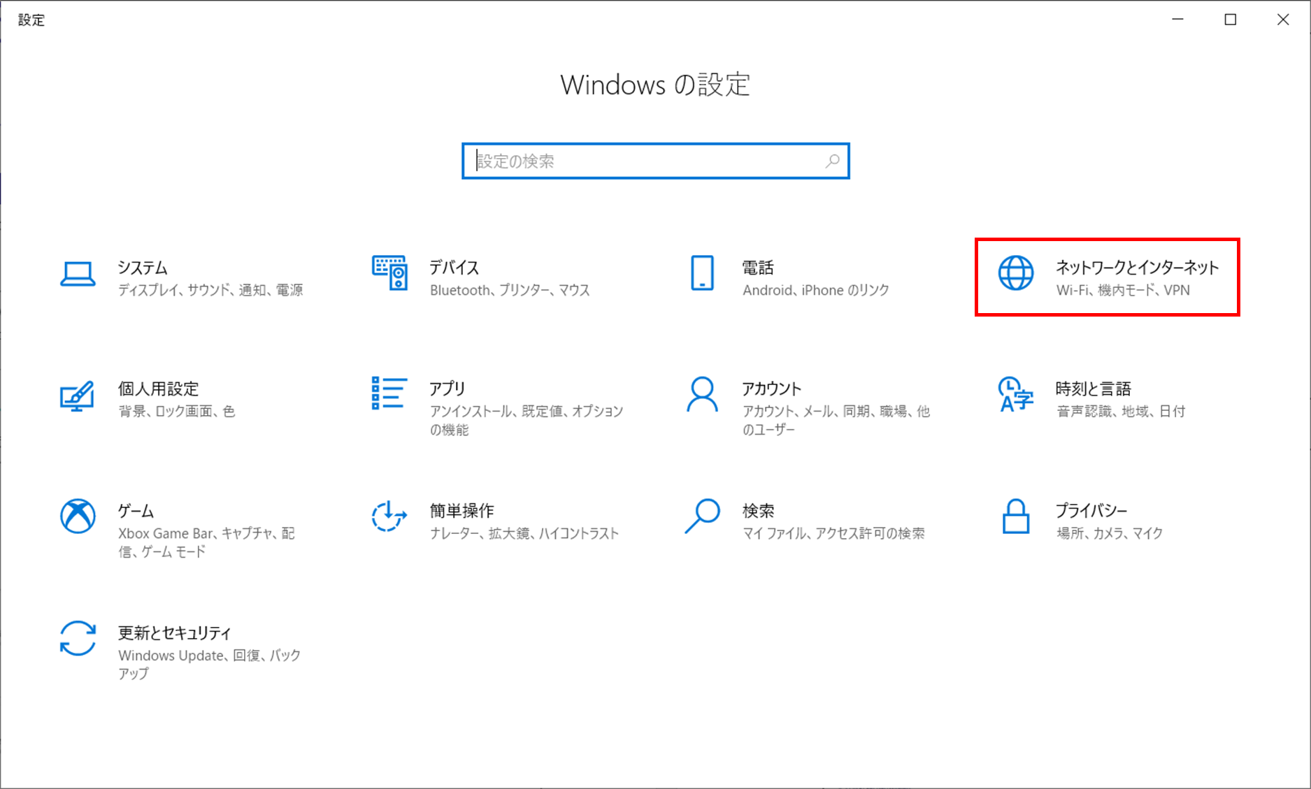Click text 場所、カメラ、マイク
Screen dimensions: 1311x789
[1110, 533]
